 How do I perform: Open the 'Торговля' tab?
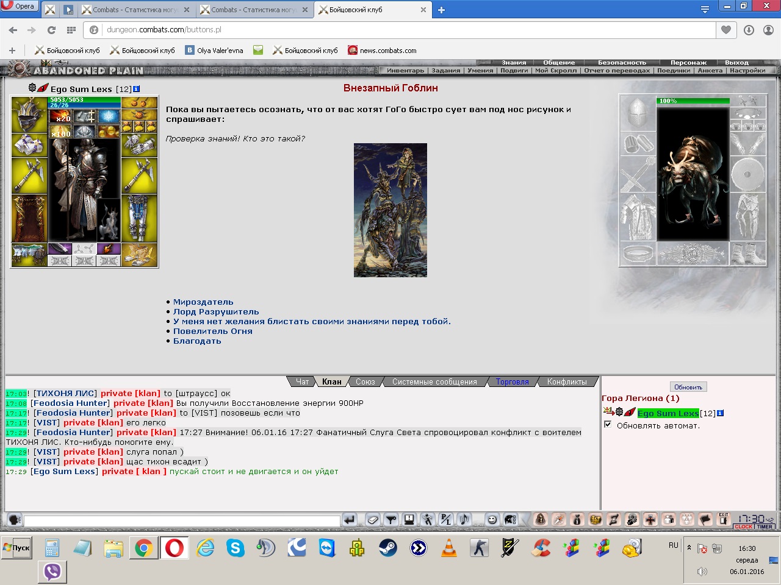pos(513,382)
